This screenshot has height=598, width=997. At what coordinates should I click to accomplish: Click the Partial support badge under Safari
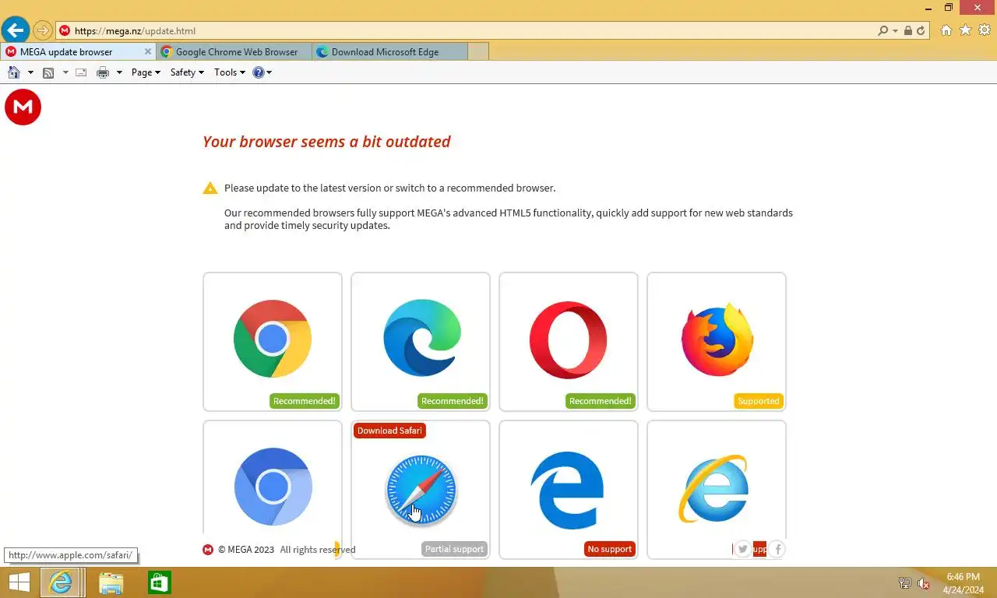(x=455, y=549)
